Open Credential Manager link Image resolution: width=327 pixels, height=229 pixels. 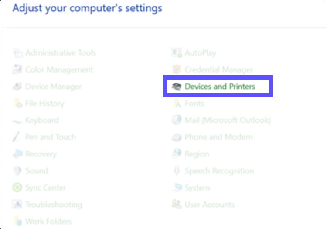click(218, 70)
